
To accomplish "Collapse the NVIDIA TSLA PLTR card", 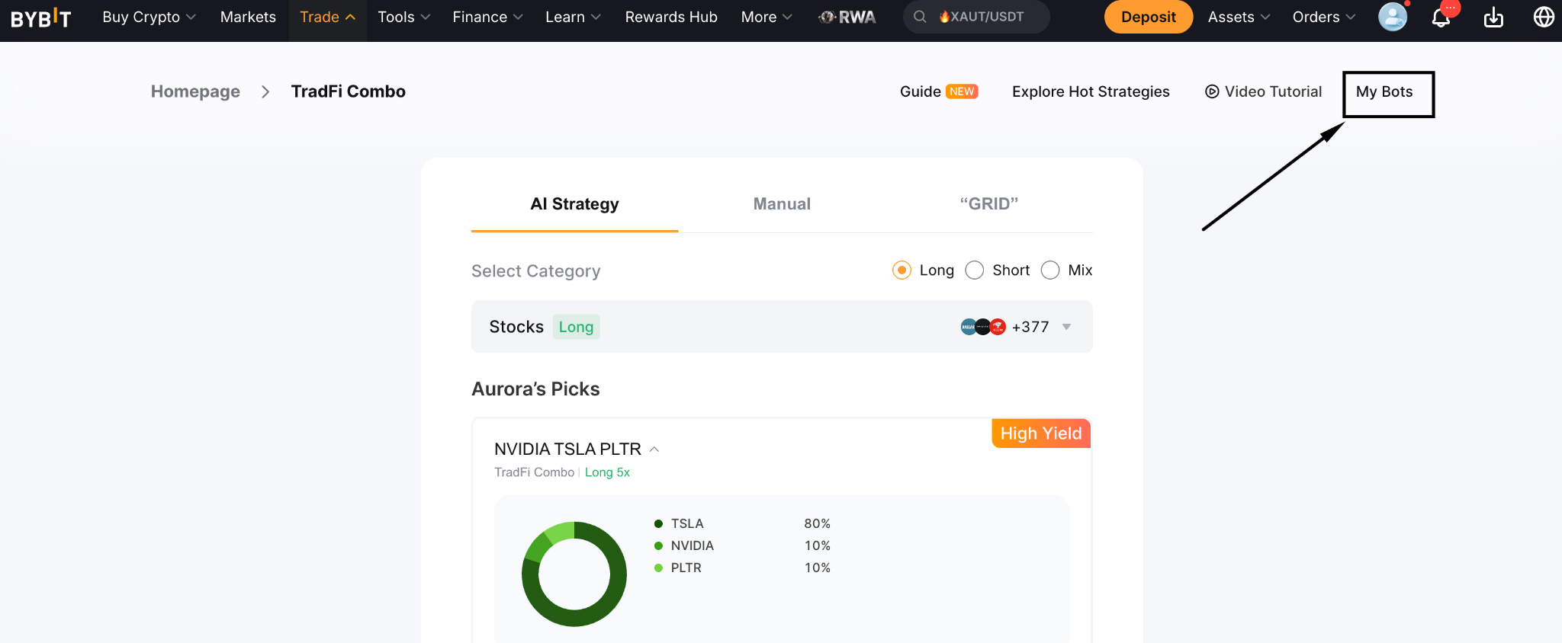I will click(x=654, y=449).
